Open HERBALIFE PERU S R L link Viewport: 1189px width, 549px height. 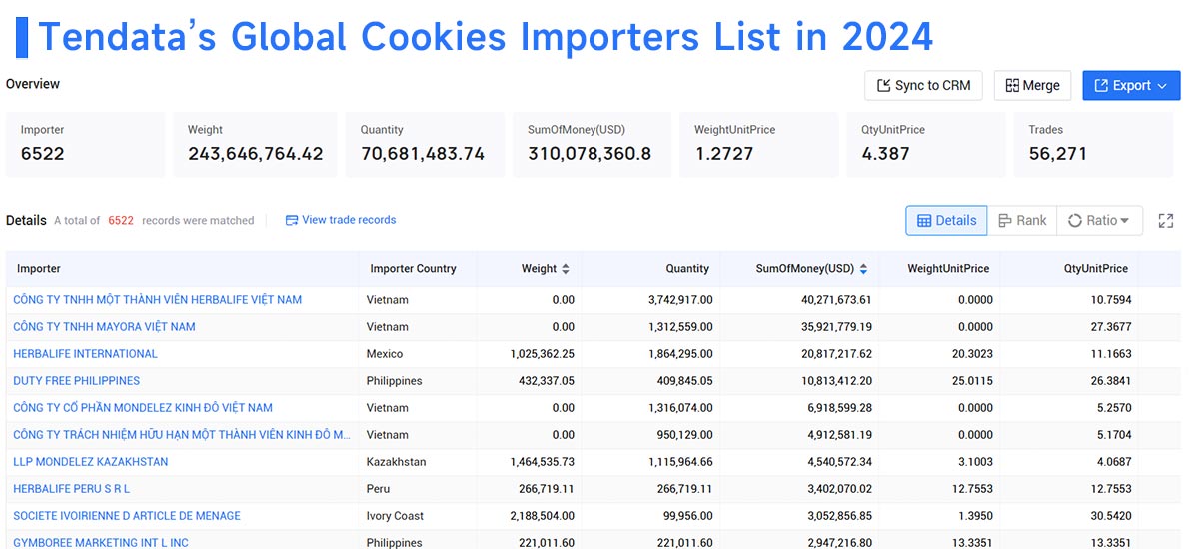click(71, 489)
